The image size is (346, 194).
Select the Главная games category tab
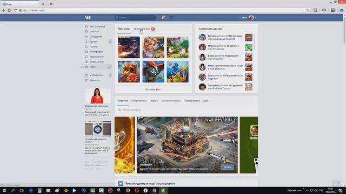tap(123, 101)
